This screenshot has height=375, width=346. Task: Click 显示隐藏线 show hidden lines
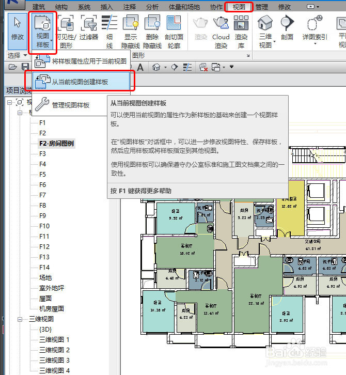point(131,32)
